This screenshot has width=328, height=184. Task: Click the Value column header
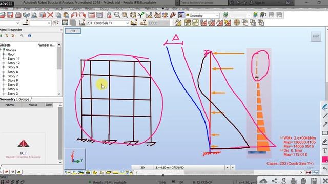(x=33, y=105)
